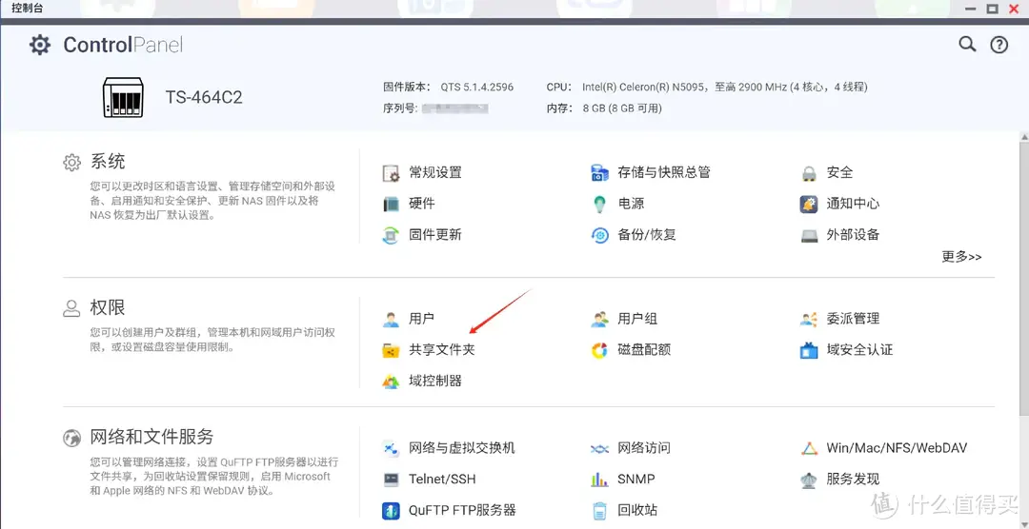Select the 系统 section heading
Image resolution: width=1029 pixels, height=529 pixels.
pyautogui.click(x=108, y=162)
